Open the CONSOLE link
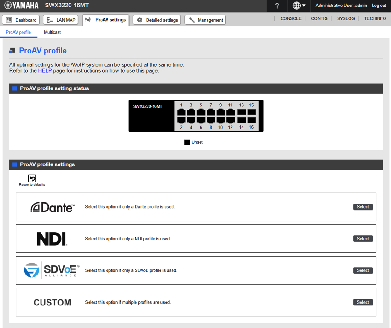This screenshot has height=328, width=391. [290, 18]
